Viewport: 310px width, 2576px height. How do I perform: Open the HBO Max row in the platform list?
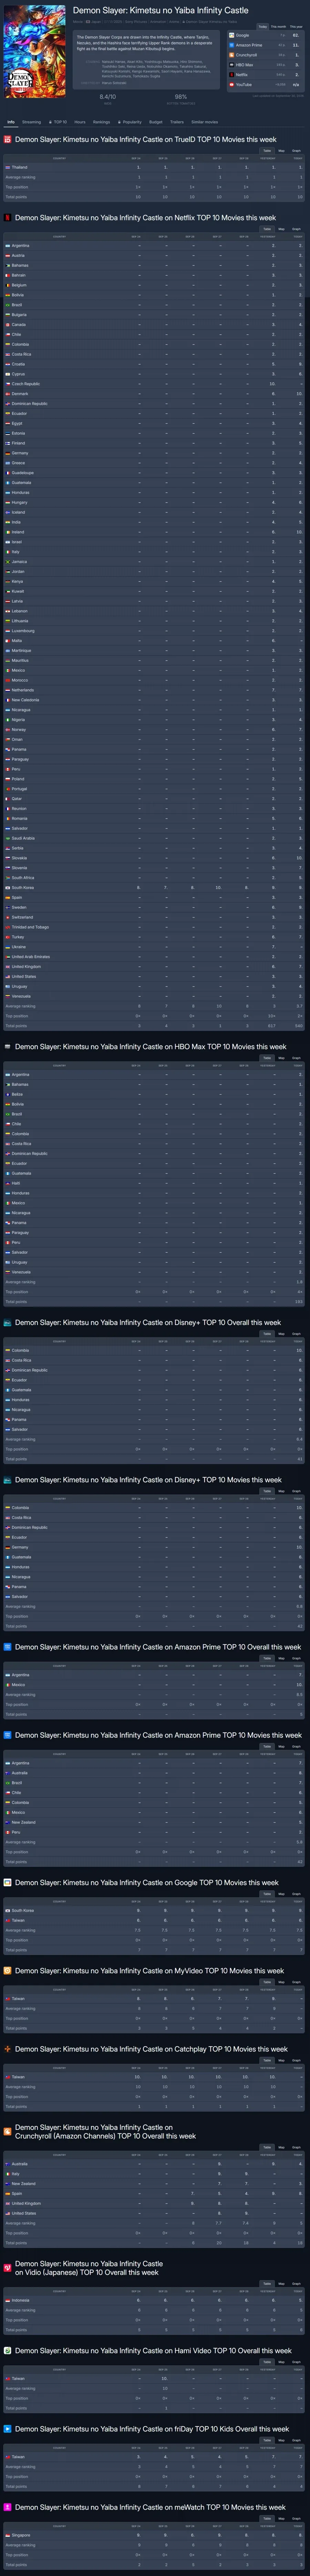tap(266, 65)
